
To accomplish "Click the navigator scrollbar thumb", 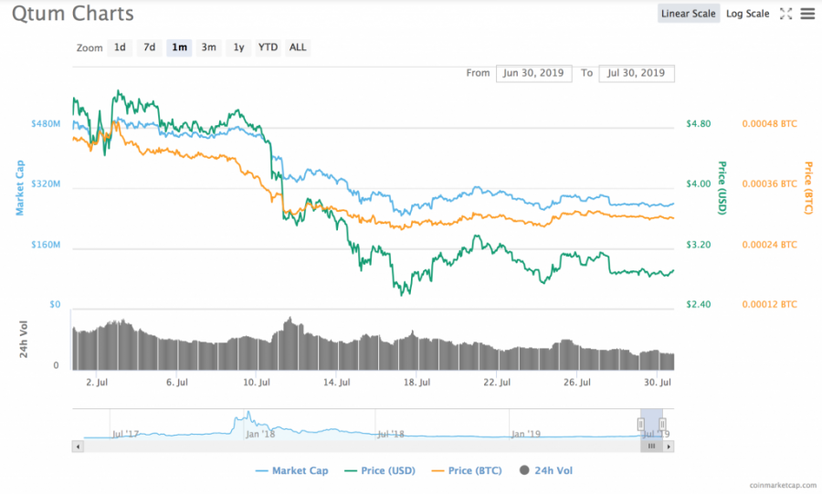I will click(651, 447).
